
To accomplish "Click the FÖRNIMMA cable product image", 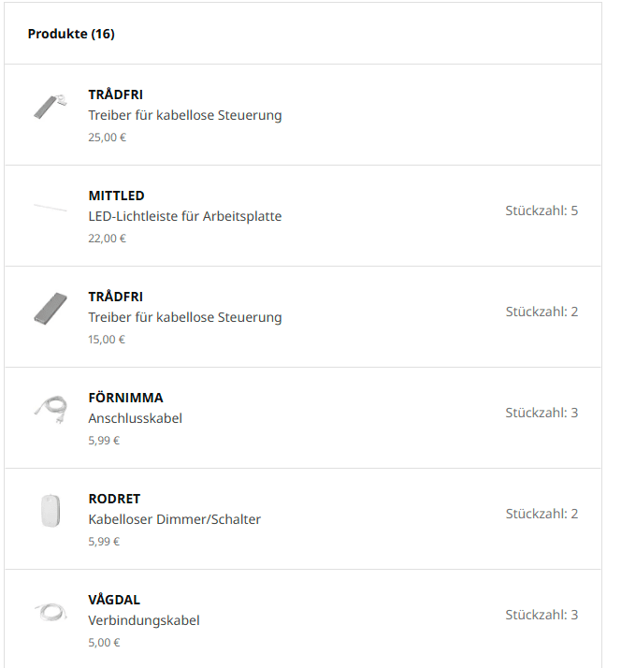I will [x=51, y=410].
